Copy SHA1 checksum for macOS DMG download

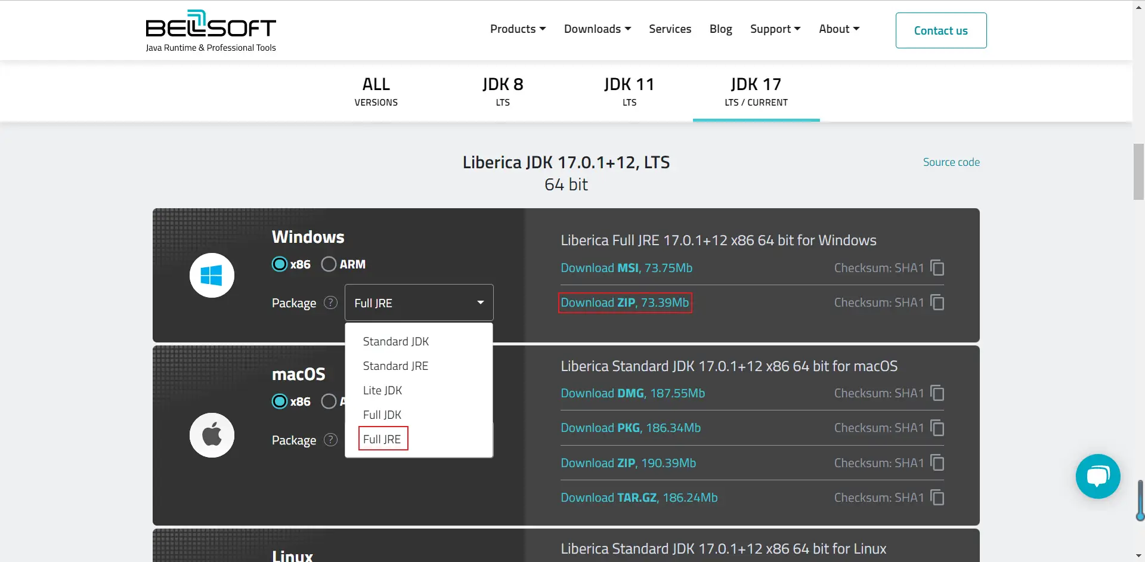(x=937, y=393)
